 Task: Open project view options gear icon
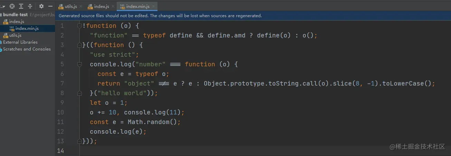pyautogui.click(x=41, y=6)
